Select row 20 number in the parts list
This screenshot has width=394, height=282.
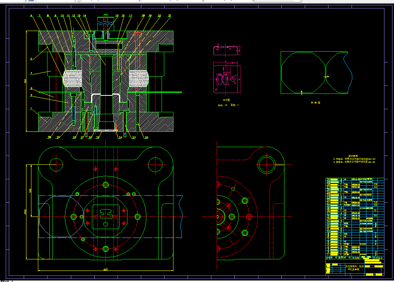click(x=328, y=205)
